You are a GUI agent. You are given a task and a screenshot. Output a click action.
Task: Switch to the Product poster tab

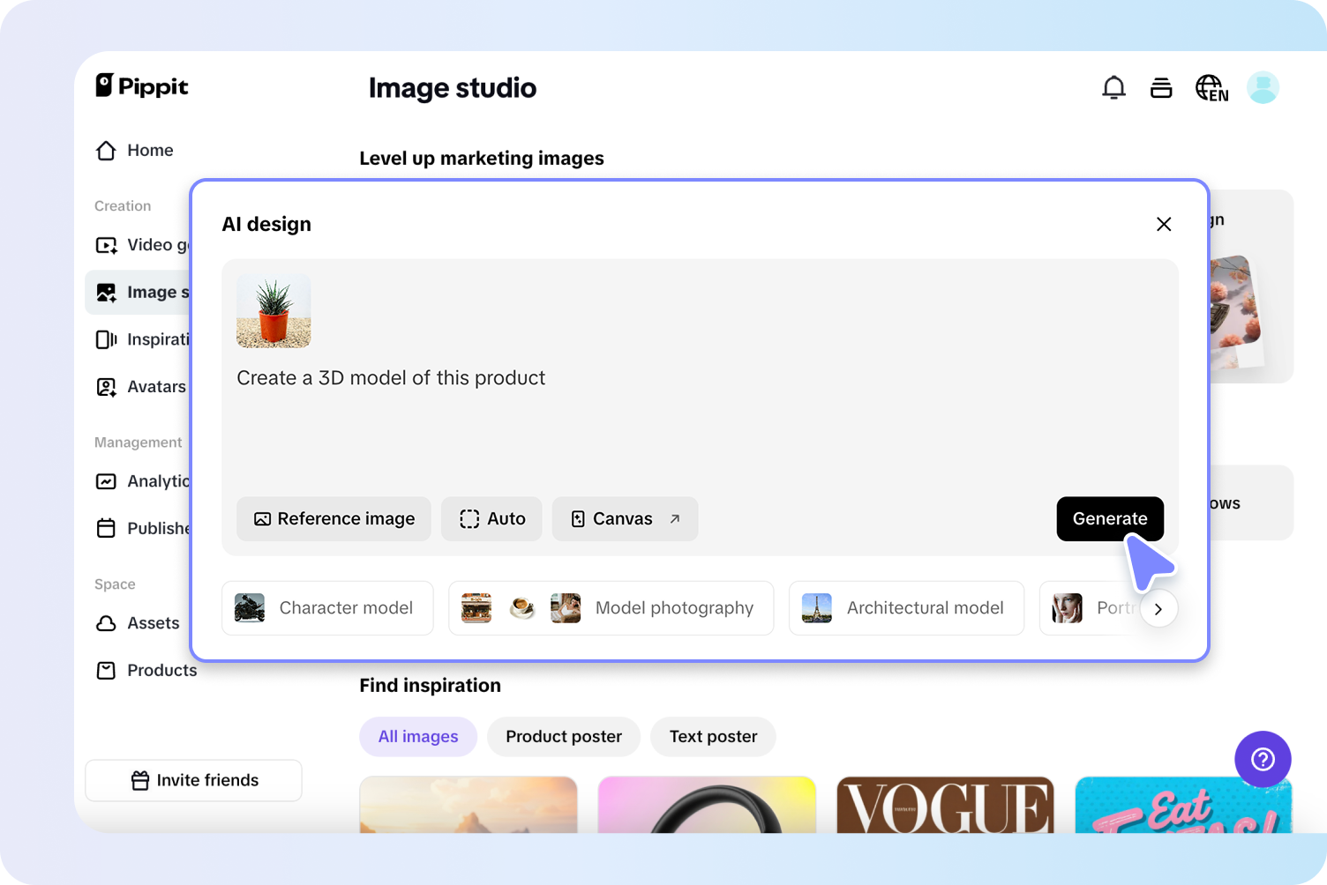pos(563,736)
